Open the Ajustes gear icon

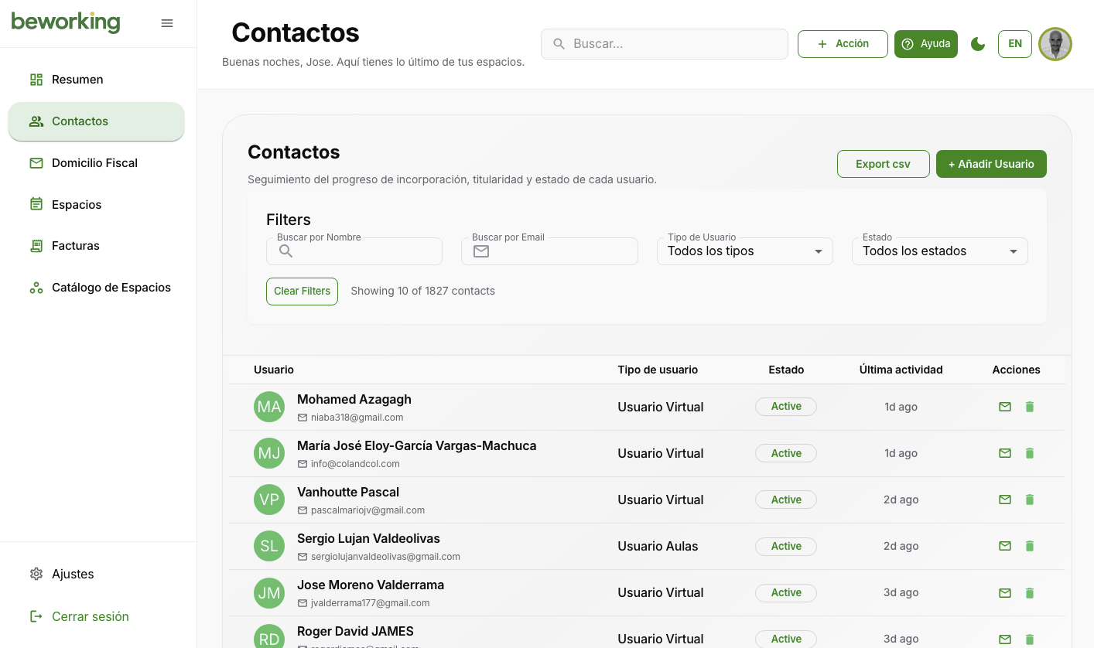pos(36,574)
